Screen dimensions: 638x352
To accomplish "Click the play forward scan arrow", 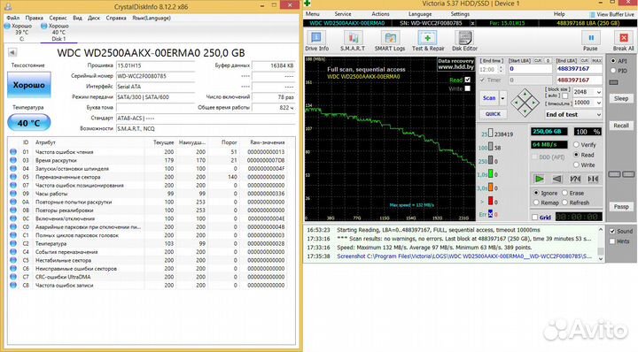I will point(539,179).
